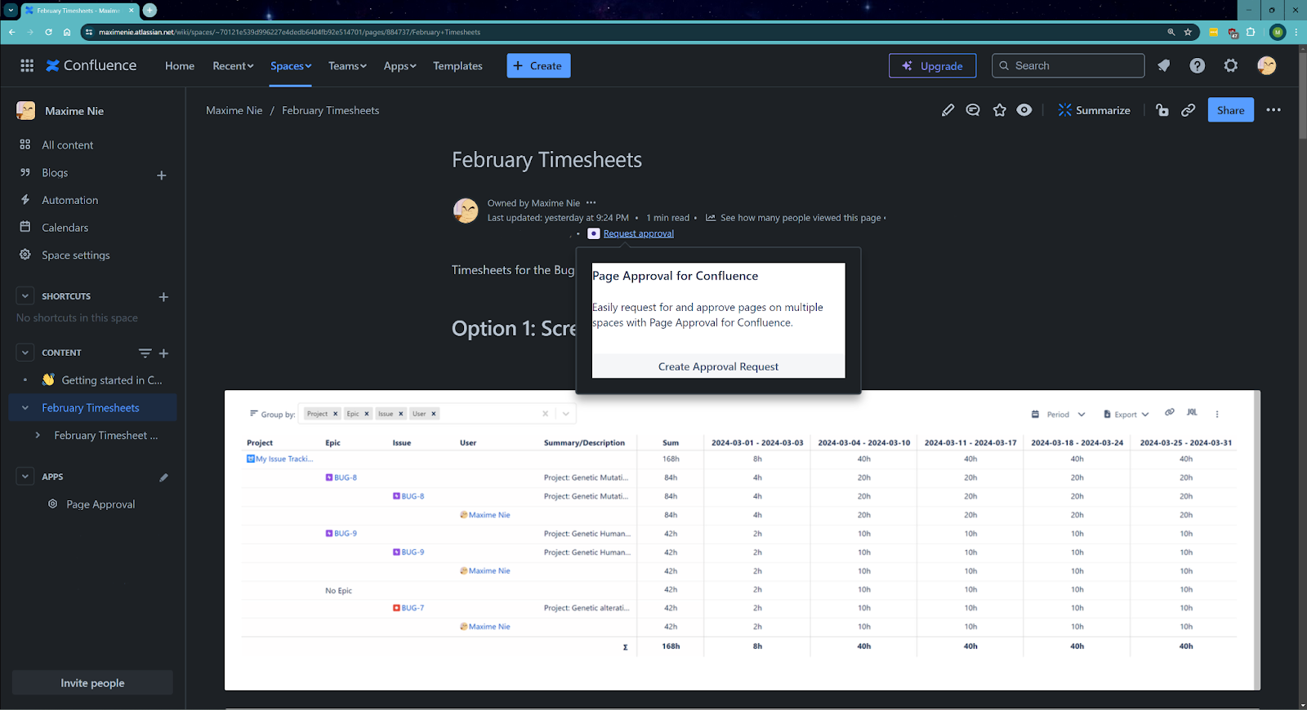The width and height of the screenshot is (1307, 710).
Task: Open the app switcher grid icon
Action: point(27,65)
